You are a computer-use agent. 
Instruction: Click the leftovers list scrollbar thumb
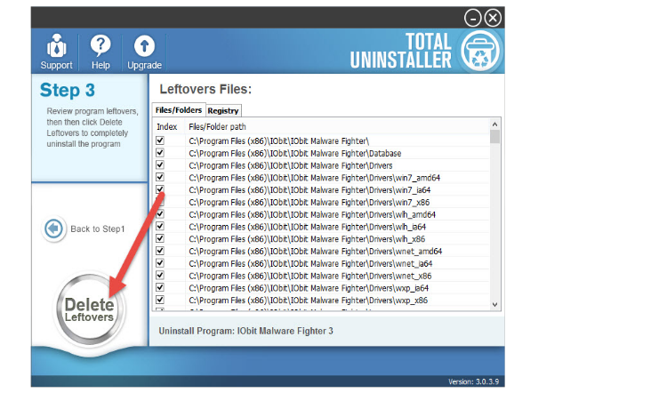[494, 137]
